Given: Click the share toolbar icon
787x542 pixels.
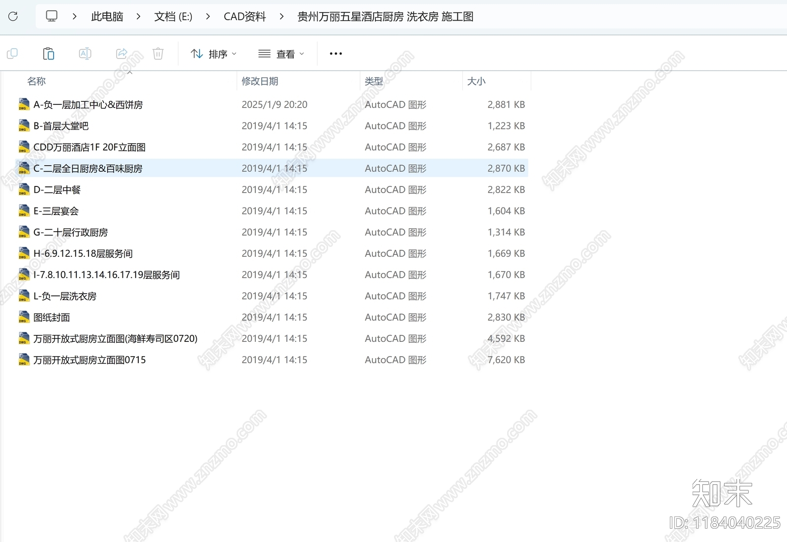Looking at the screenshot, I should 121,54.
